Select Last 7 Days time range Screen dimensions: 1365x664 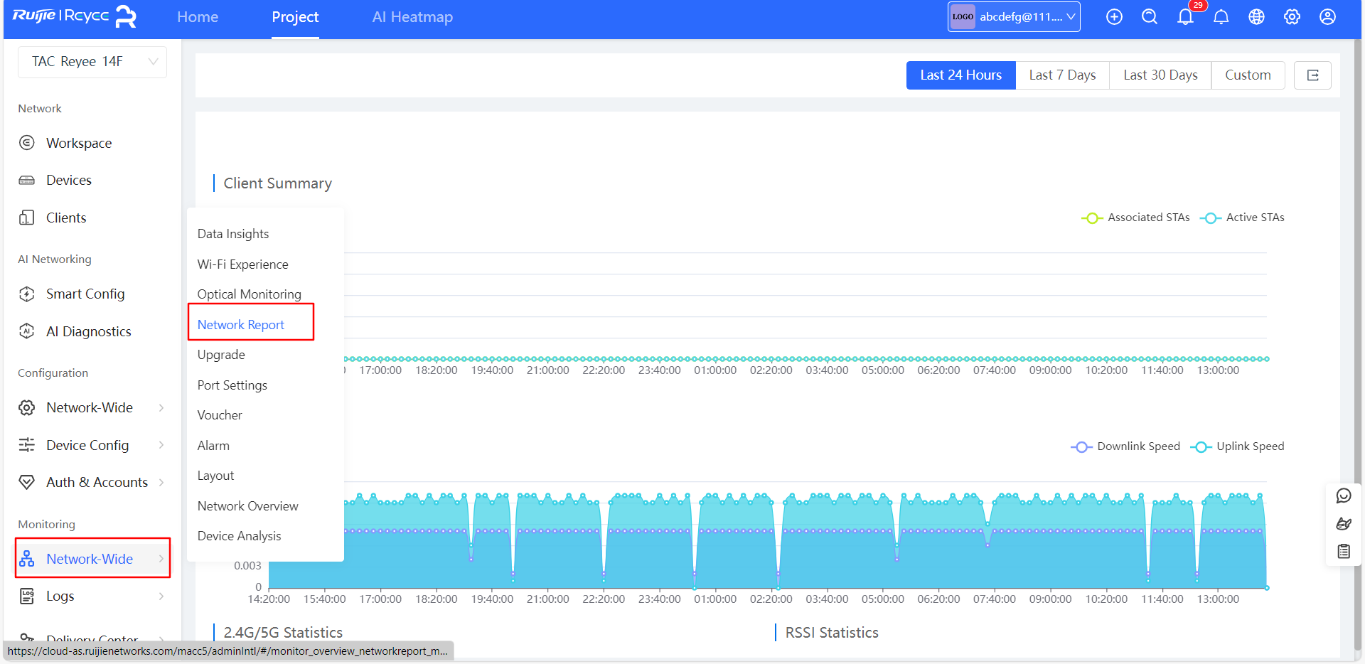[1062, 75]
